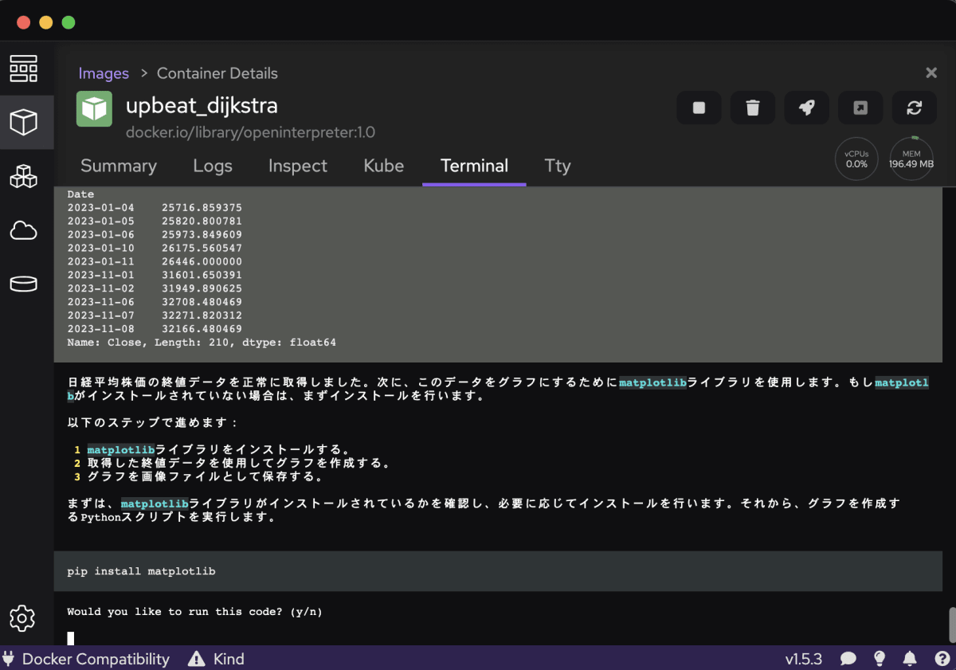Click the macOS red close window button

[x=23, y=22]
